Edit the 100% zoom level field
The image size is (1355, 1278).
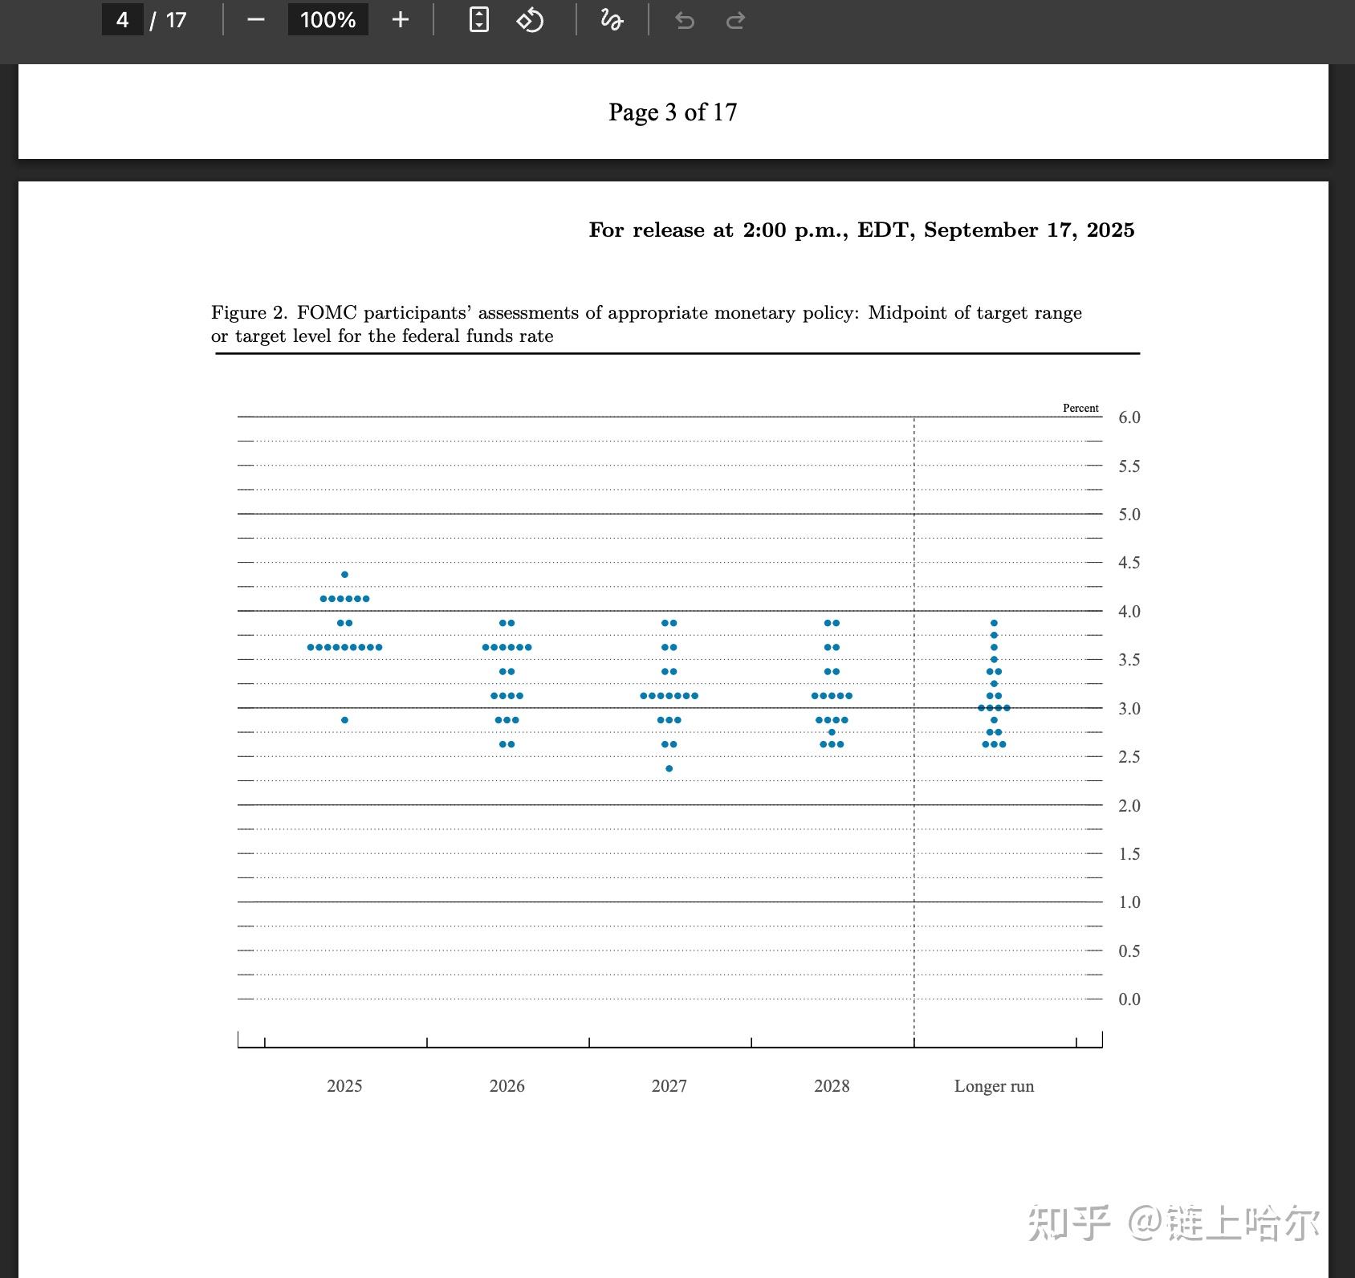[x=328, y=20]
